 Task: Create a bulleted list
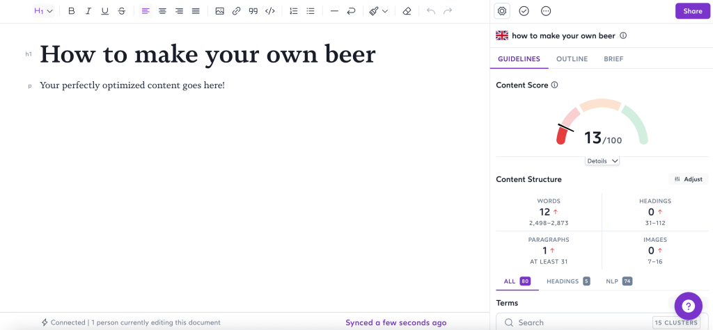pos(311,11)
